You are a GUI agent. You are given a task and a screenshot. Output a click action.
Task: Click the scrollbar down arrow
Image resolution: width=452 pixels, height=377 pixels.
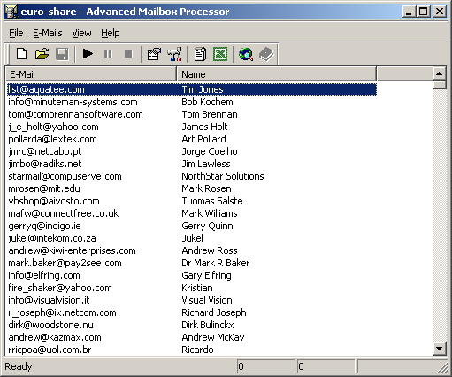click(x=439, y=349)
